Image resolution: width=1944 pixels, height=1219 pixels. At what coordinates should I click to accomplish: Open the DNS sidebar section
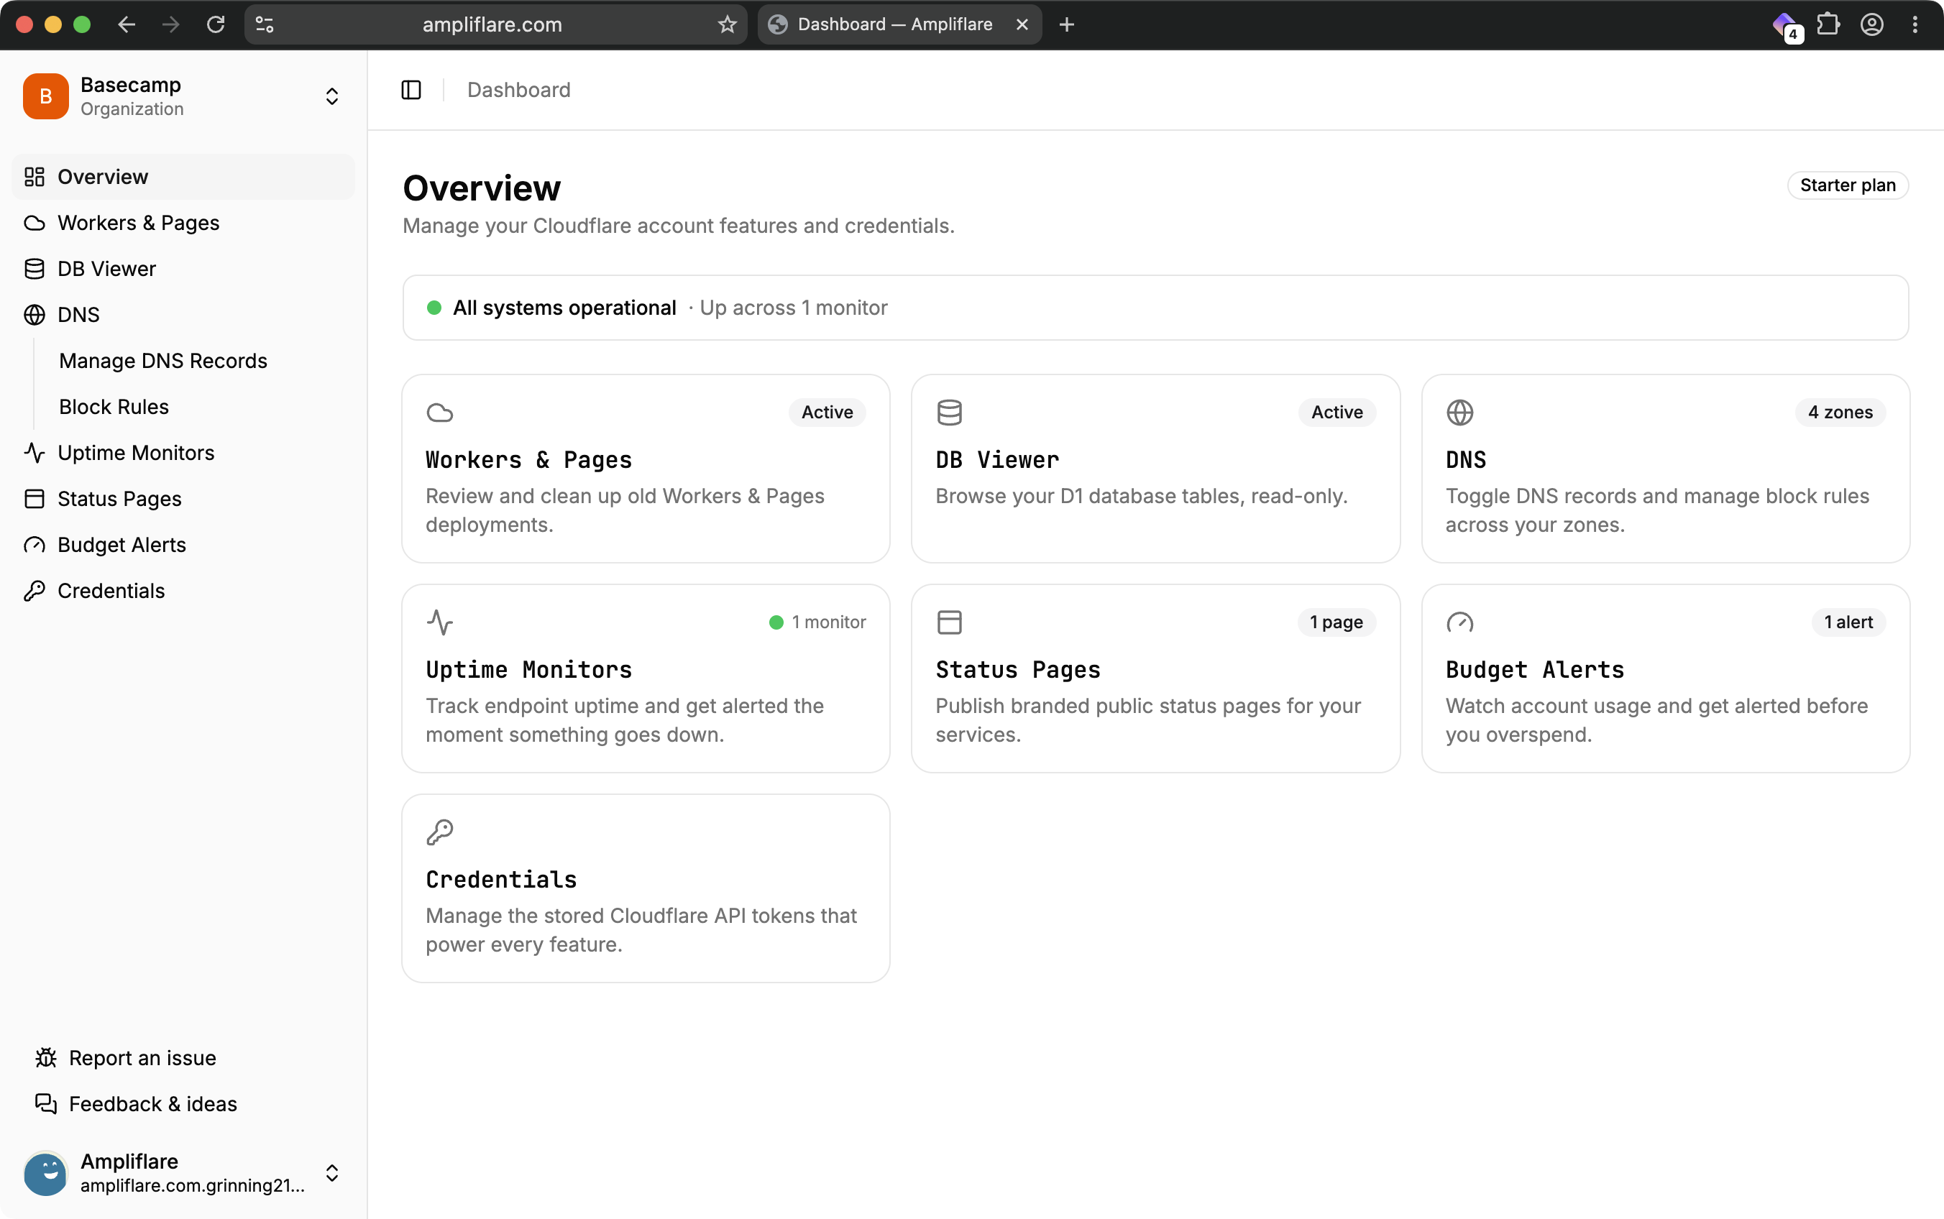click(183, 314)
